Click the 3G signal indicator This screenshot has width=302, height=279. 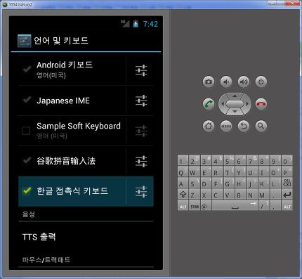[125, 23]
